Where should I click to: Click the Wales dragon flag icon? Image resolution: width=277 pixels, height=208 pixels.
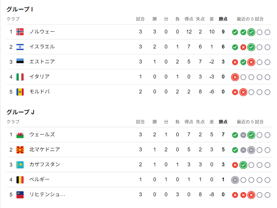(20, 135)
